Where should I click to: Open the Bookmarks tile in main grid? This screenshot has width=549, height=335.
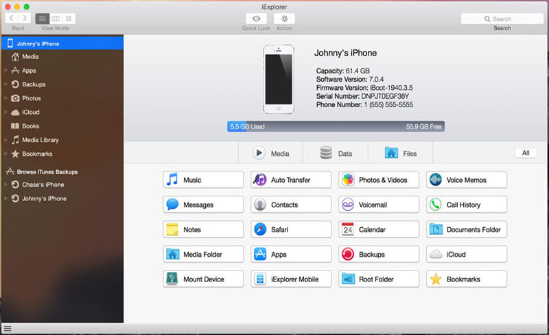pyautogui.click(x=467, y=279)
